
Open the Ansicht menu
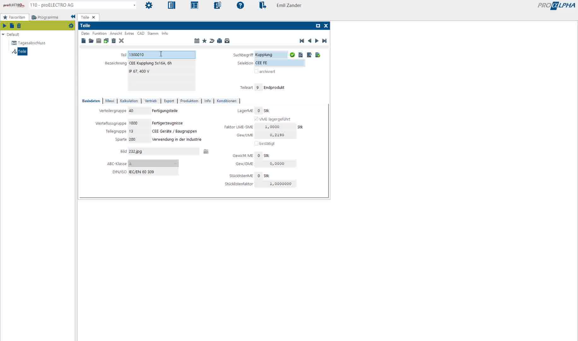116,33
